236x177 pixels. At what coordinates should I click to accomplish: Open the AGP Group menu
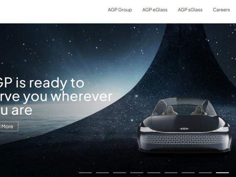120,10
